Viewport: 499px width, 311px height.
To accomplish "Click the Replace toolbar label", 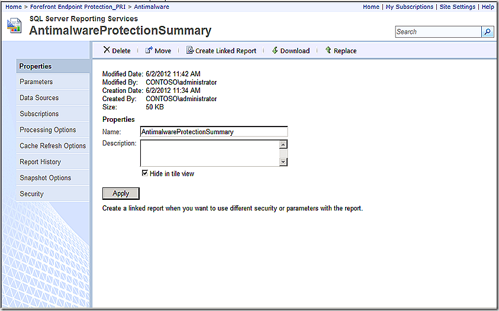I will click(345, 51).
